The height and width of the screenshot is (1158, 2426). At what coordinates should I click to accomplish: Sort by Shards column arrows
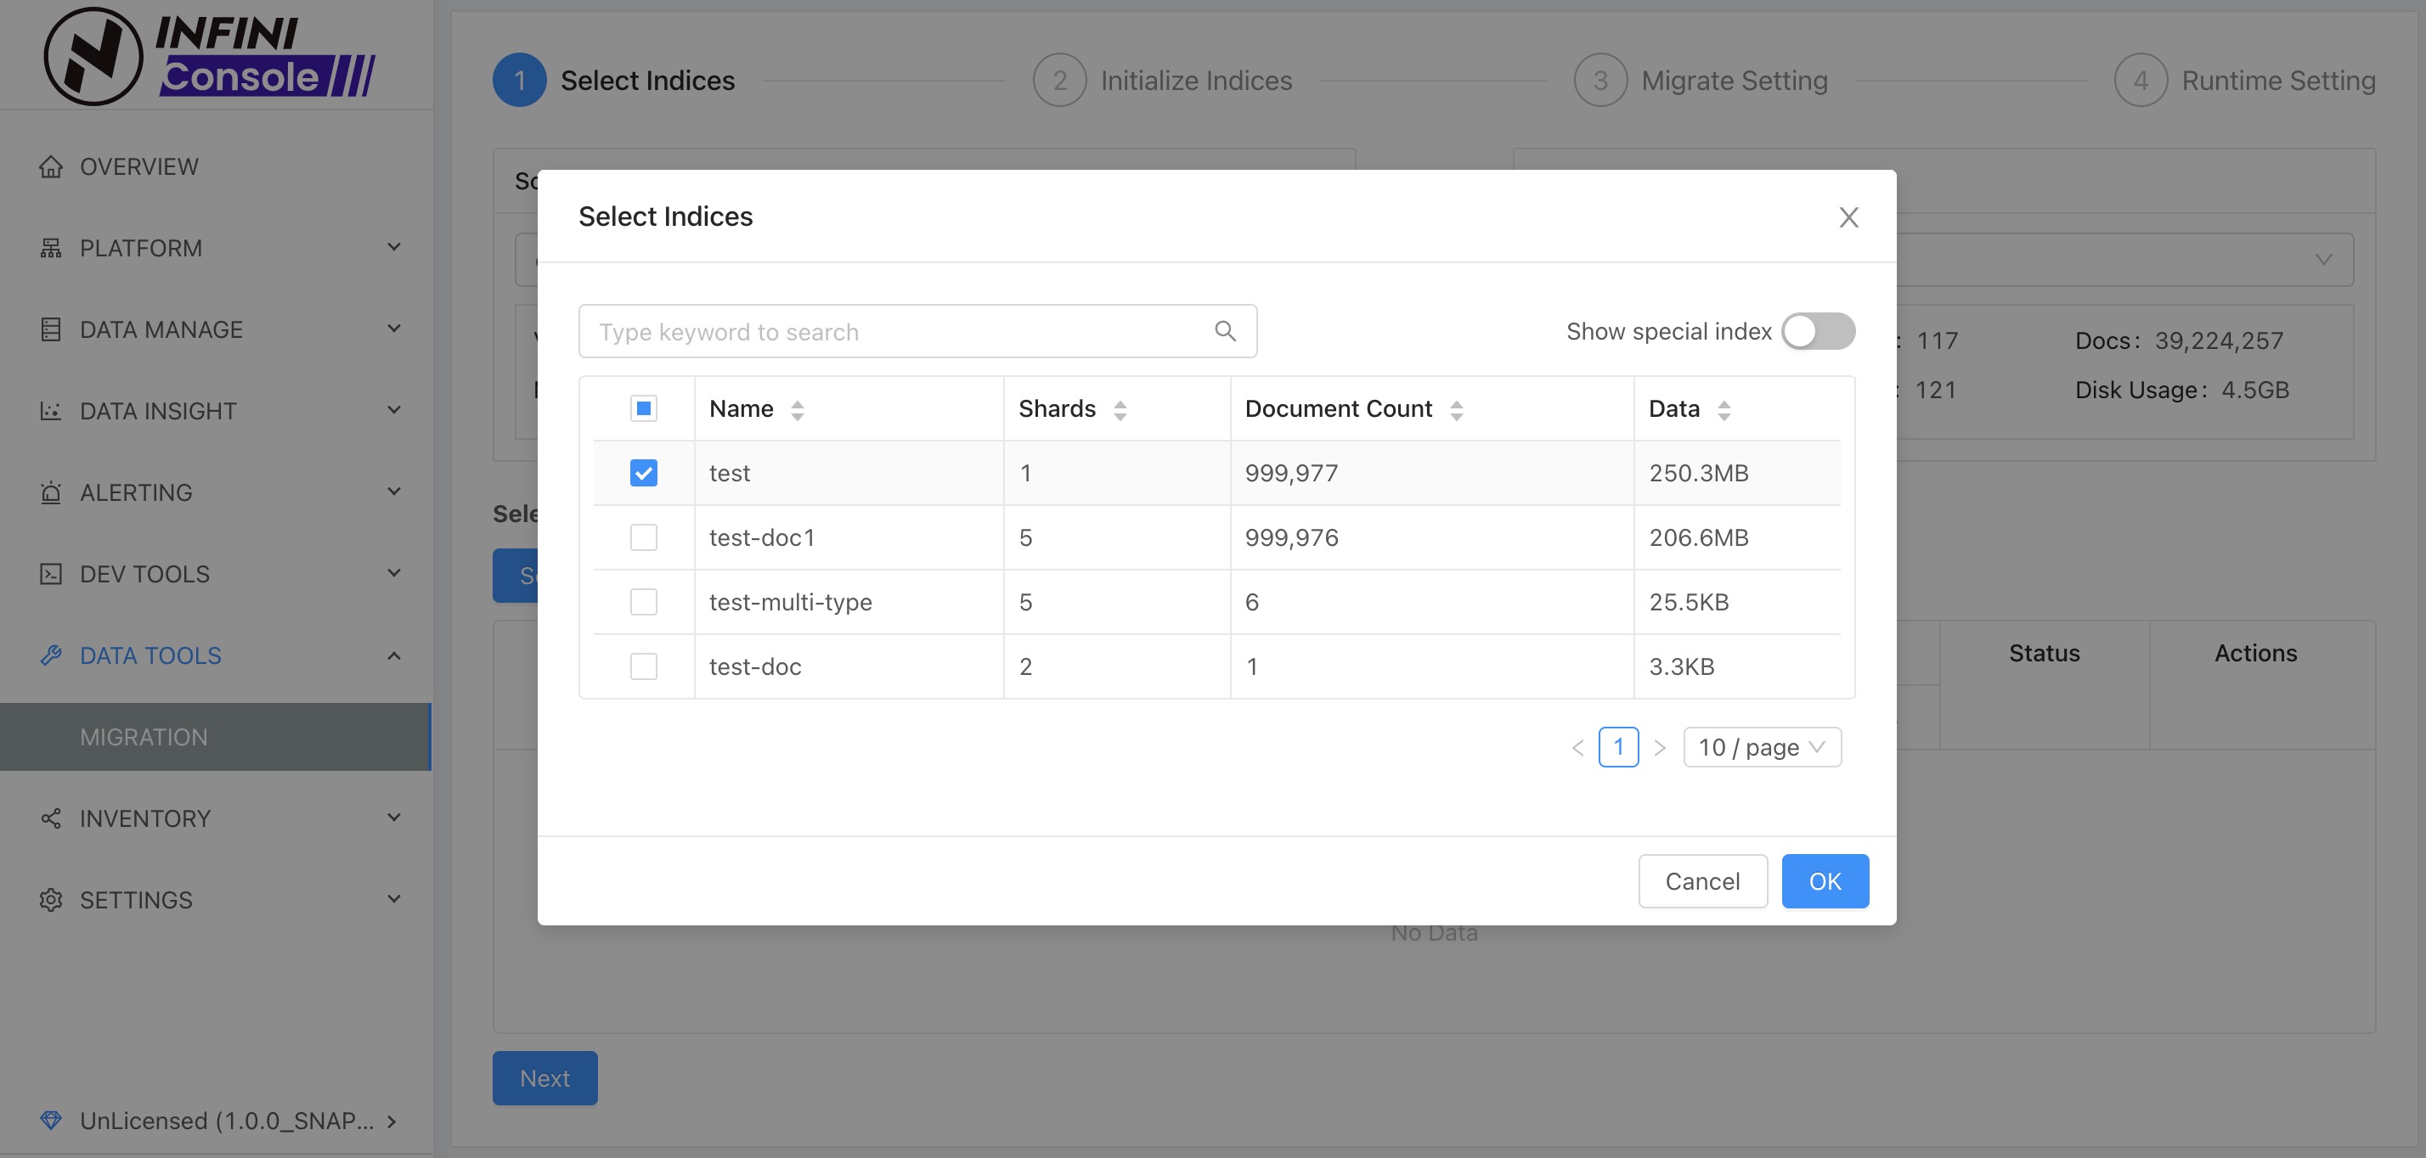coord(1120,409)
